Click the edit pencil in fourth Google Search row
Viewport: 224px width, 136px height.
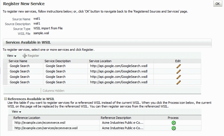pos(179,82)
